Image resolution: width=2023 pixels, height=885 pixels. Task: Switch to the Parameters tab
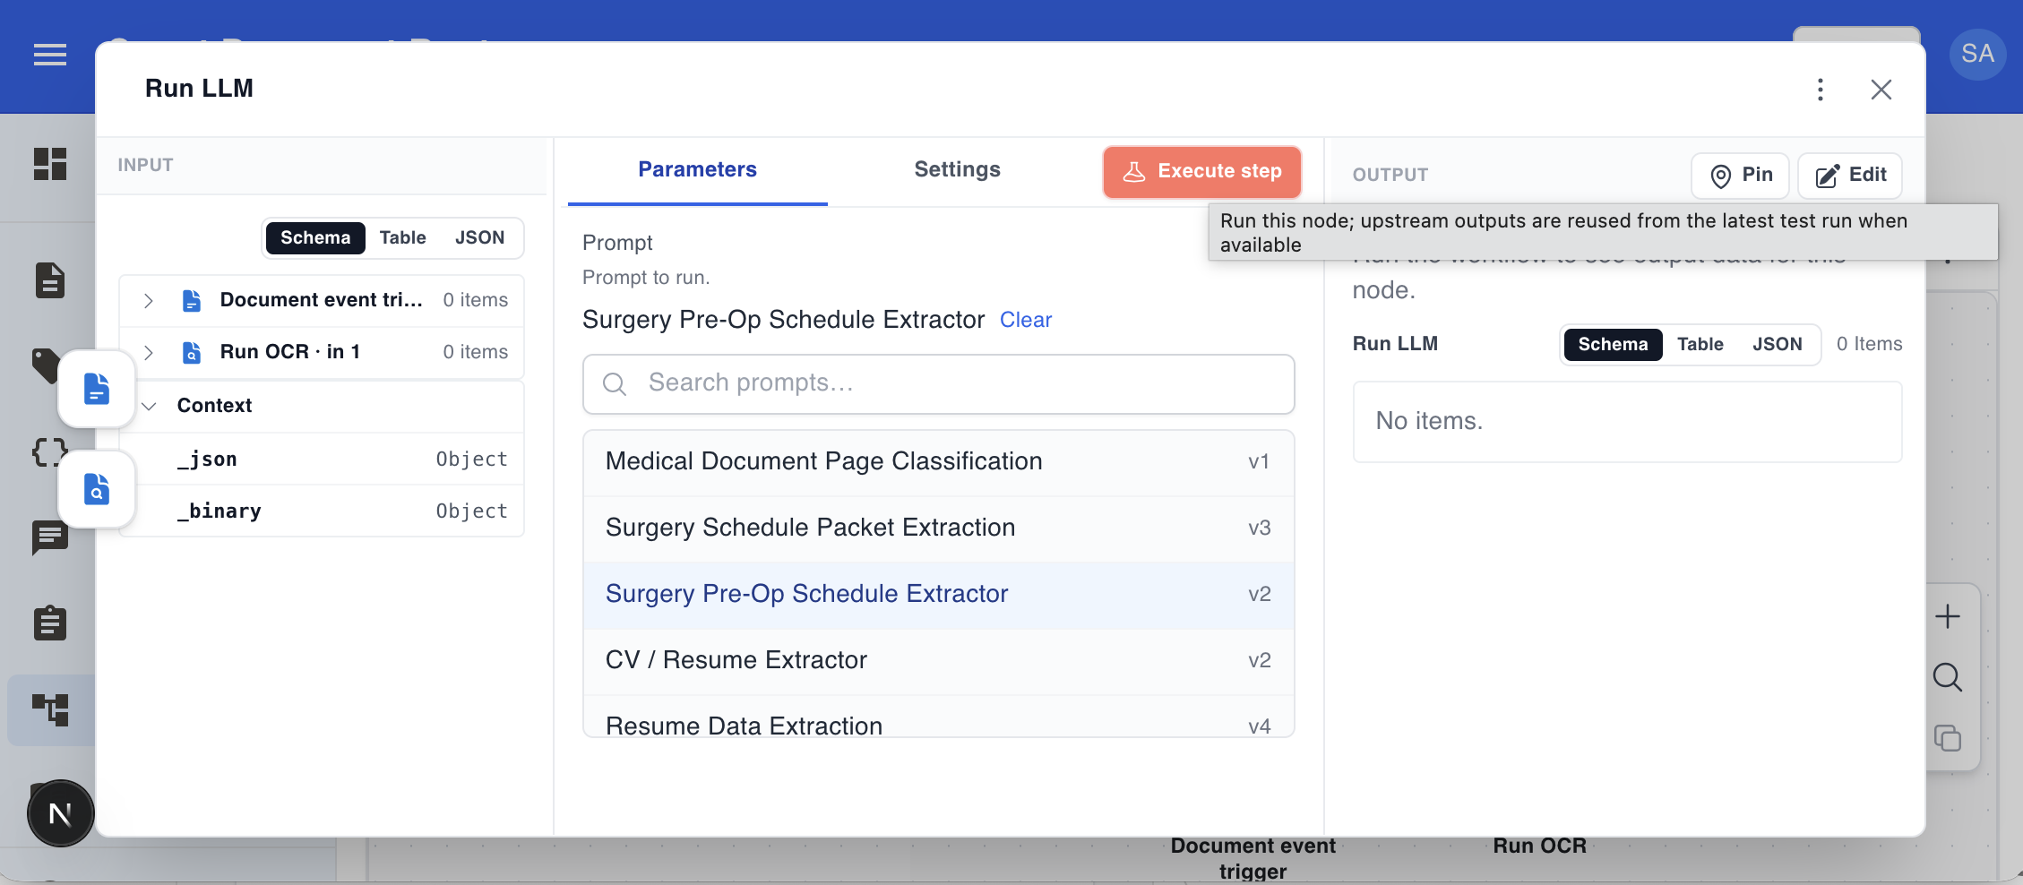697,169
